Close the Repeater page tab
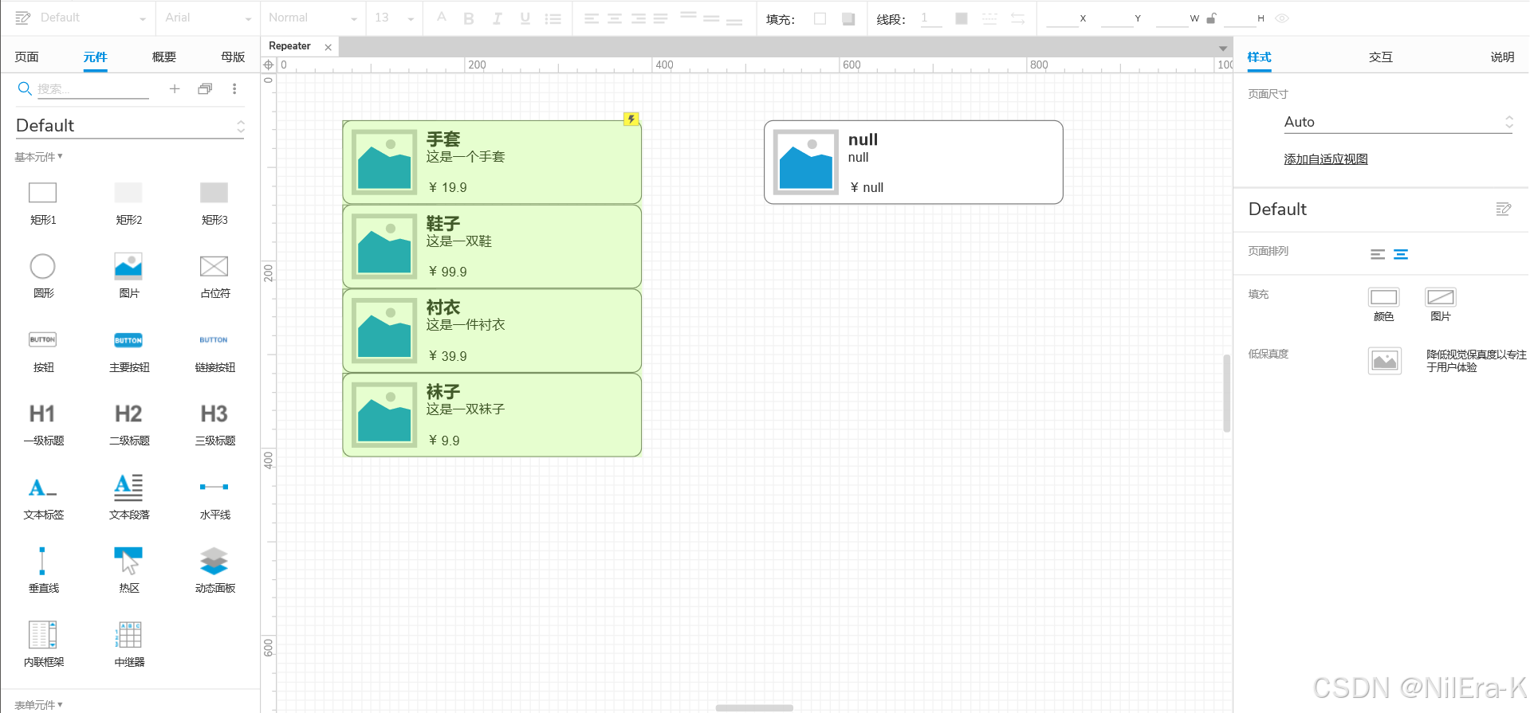The height and width of the screenshot is (713, 1530). point(328,47)
